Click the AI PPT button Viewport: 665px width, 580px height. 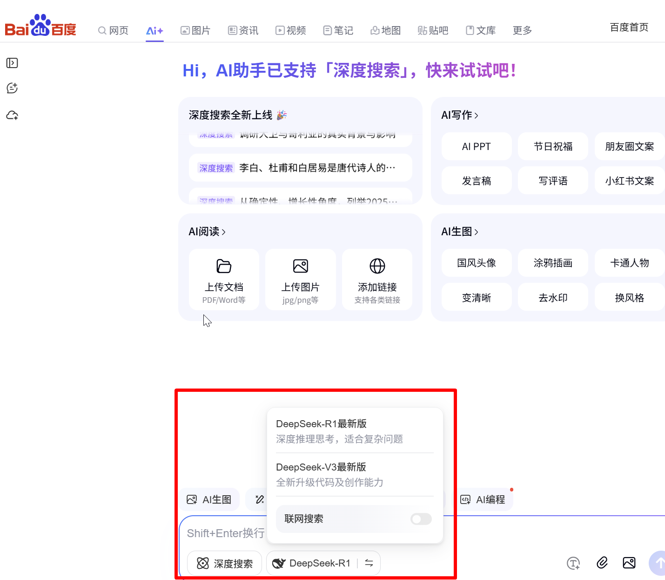point(477,146)
